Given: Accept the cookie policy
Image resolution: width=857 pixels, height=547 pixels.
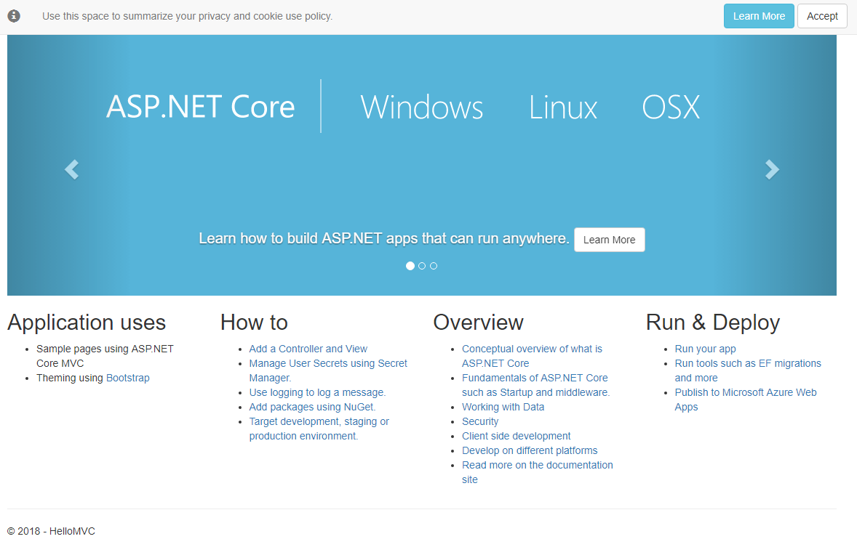Looking at the screenshot, I should tap(822, 16).
